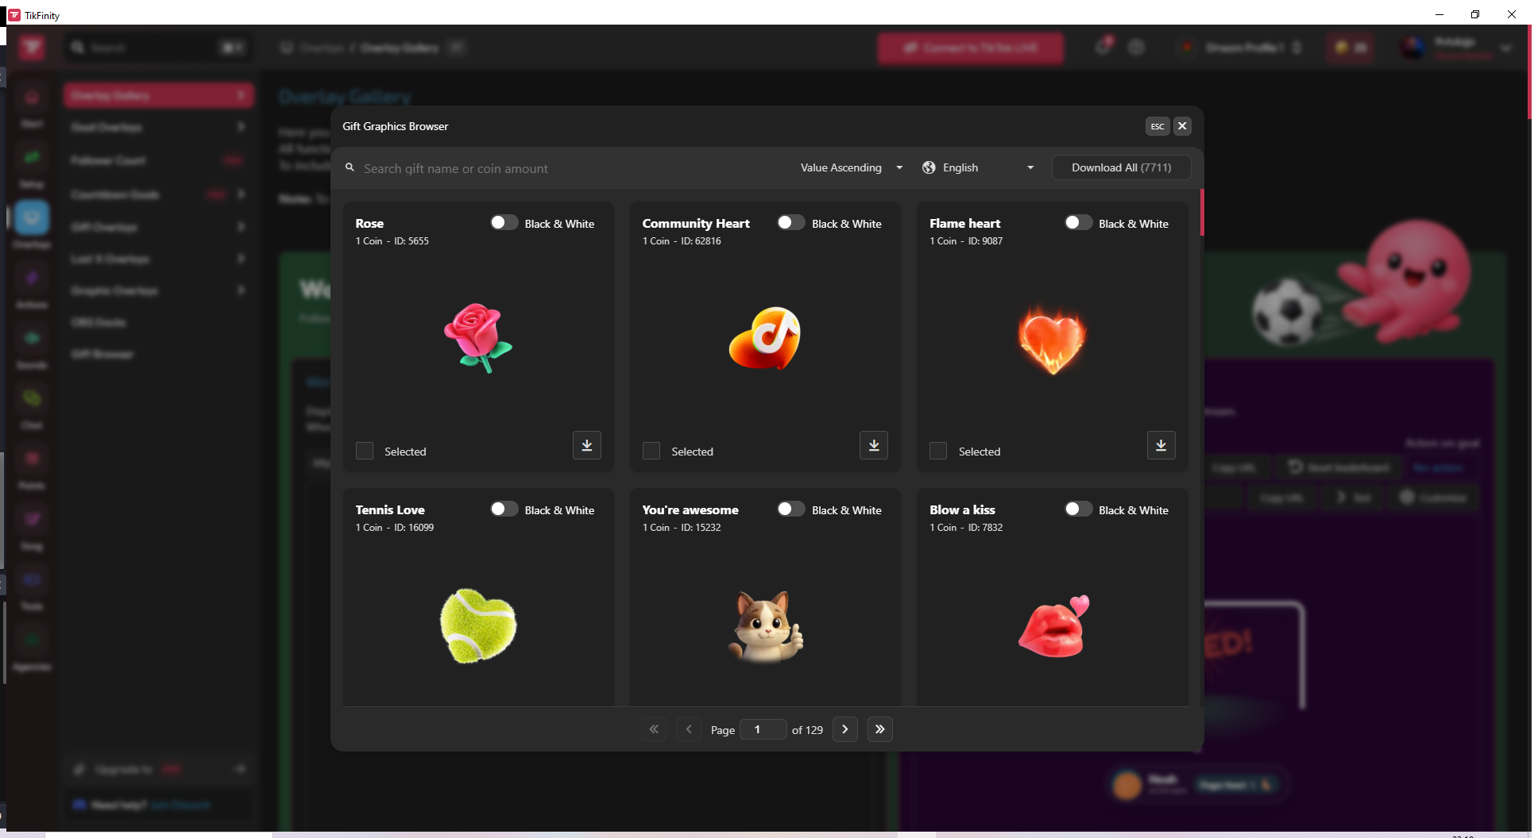Click the globe language icon
The width and height of the screenshot is (1538, 838).
point(929,167)
